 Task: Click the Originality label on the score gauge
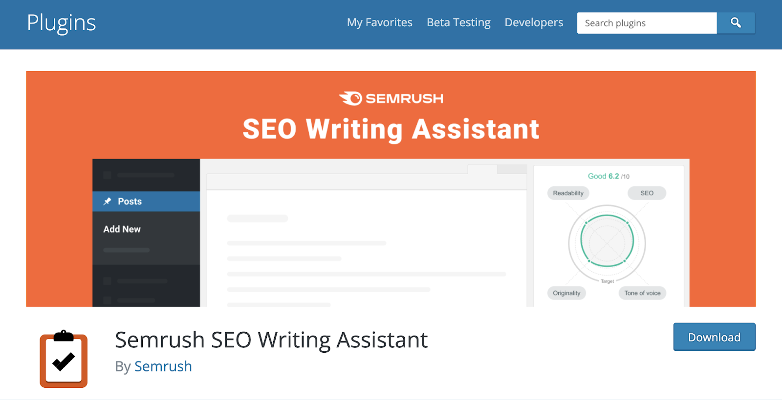tap(566, 293)
